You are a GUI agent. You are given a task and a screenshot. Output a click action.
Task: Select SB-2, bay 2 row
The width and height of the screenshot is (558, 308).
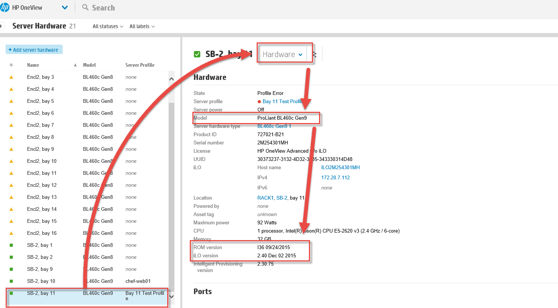point(87,257)
